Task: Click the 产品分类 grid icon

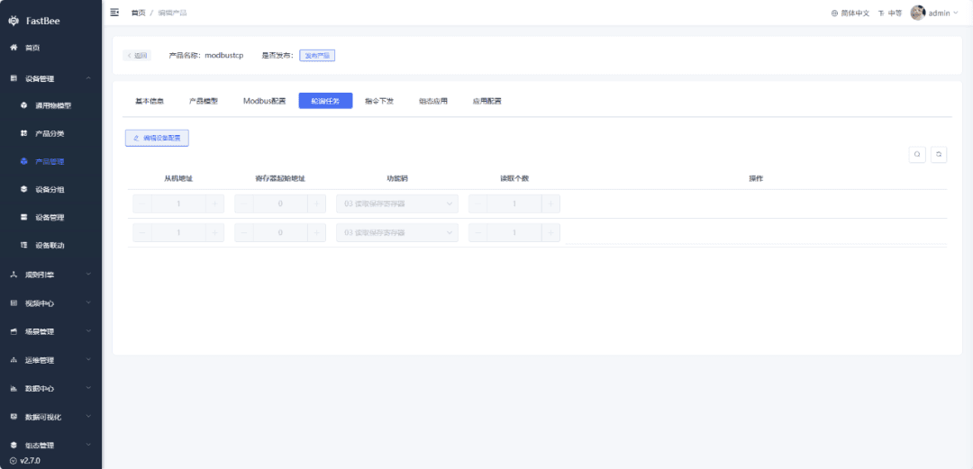Action: [x=24, y=133]
